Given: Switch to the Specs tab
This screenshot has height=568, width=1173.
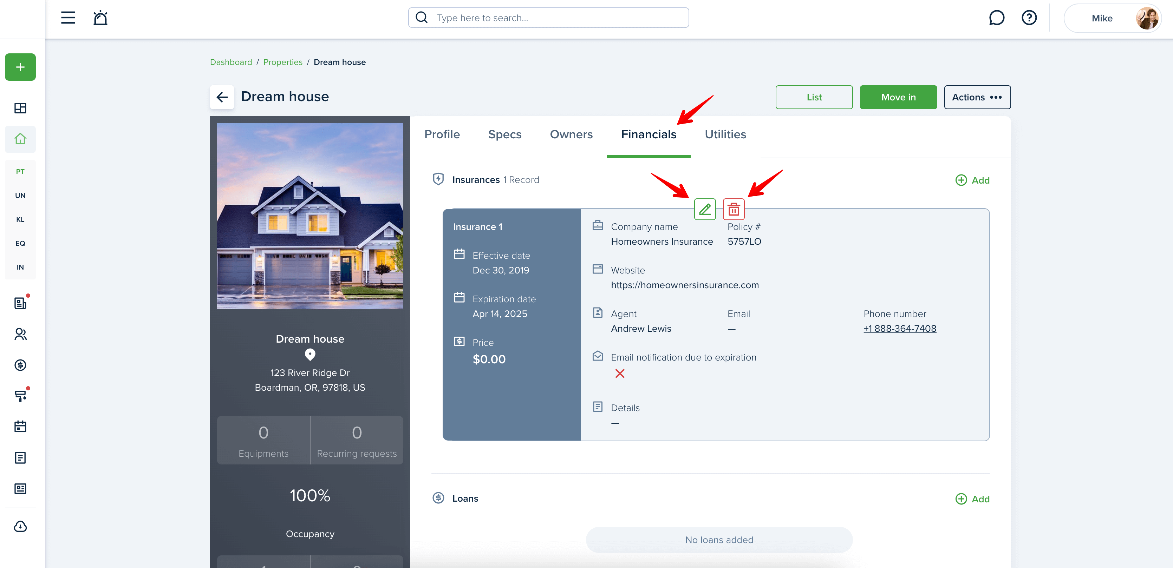Looking at the screenshot, I should pos(504,134).
